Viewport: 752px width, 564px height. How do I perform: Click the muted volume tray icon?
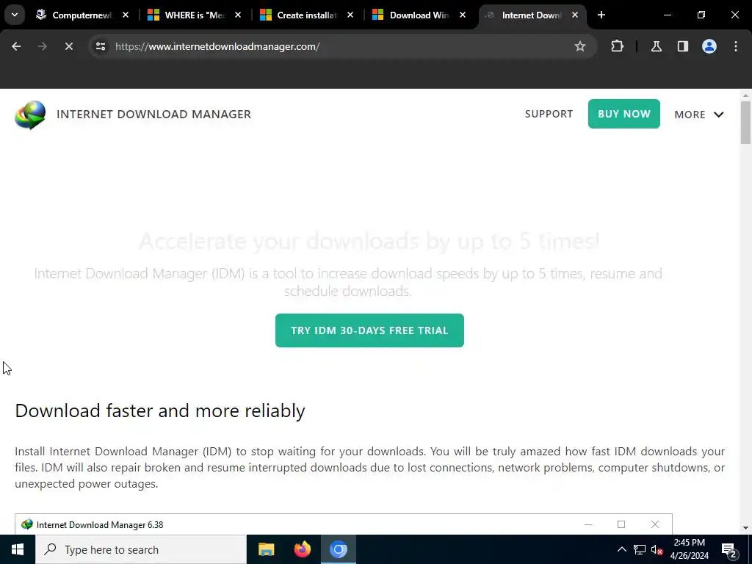pyautogui.click(x=657, y=549)
